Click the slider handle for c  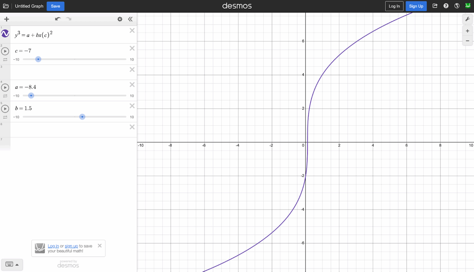pyautogui.click(x=38, y=59)
